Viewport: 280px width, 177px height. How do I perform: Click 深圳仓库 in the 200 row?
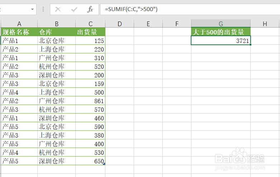click(x=52, y=75)
